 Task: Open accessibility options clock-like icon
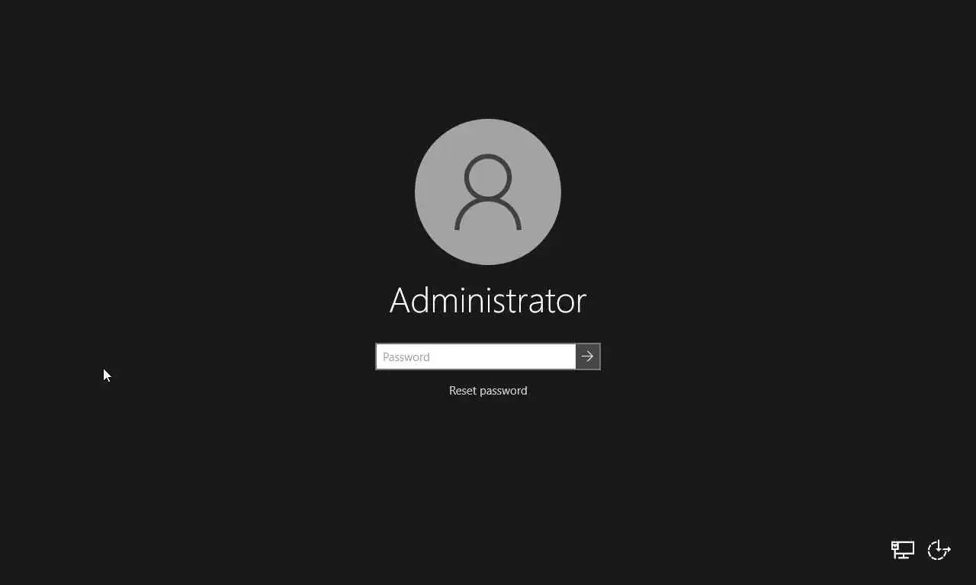point(939,550)
